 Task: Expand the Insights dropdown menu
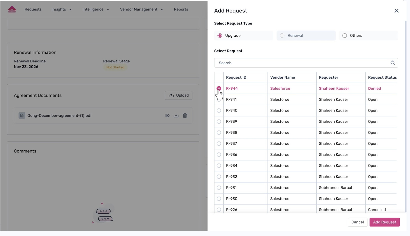coord(61,9)
